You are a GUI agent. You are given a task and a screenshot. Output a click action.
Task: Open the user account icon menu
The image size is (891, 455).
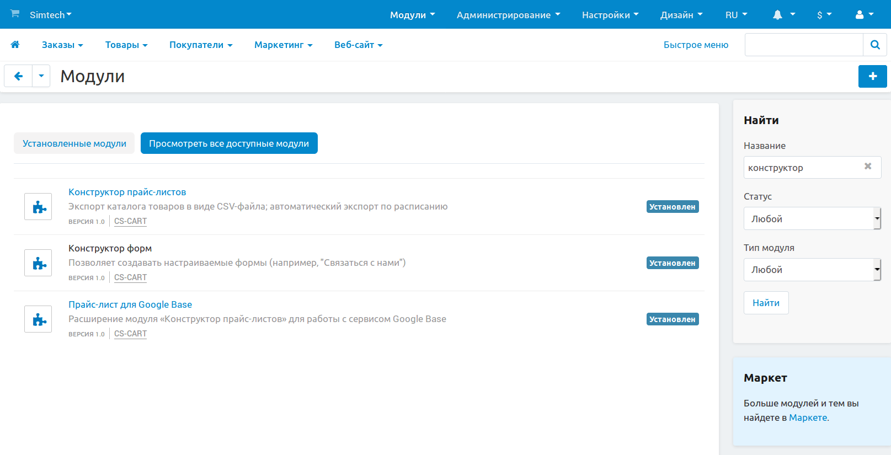(x=864, y=15)
